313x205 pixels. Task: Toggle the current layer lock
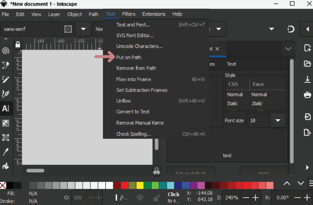[156, 197]
